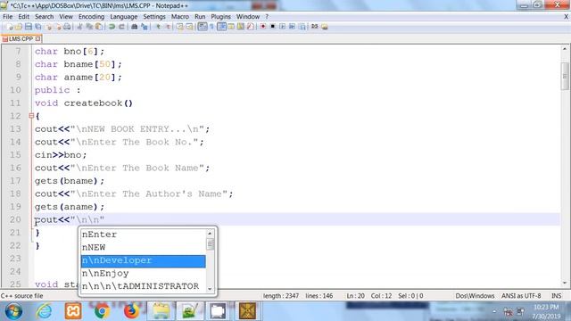Open XAMPP from the taskbar
Image resolution: width=571 pixels, height=321 pixels.
(x=73, y=311)
